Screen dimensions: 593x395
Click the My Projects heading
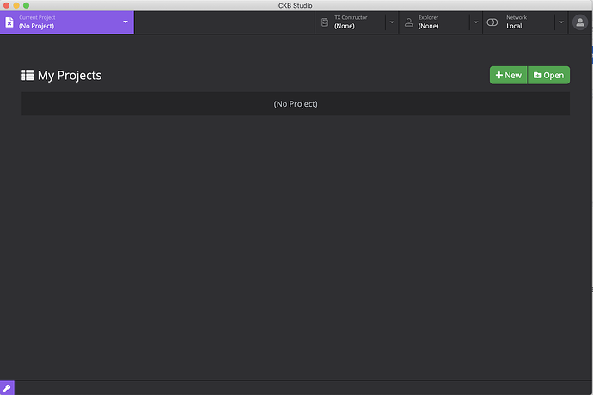point(70,75)
